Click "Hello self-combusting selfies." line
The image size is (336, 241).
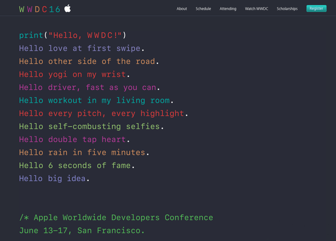pos(91,126)
